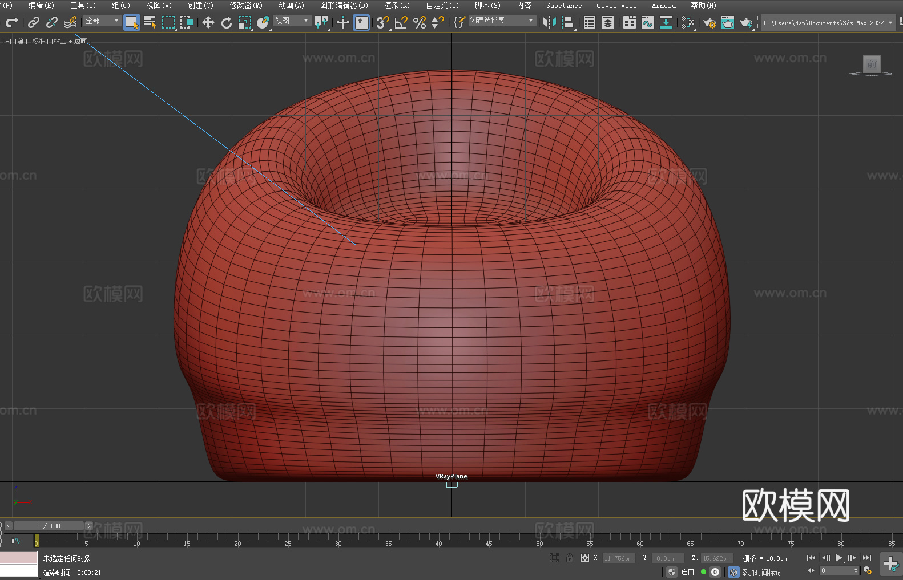Click the time slider '0 / 100' handle
903x580 pixels.
(49, 526)
